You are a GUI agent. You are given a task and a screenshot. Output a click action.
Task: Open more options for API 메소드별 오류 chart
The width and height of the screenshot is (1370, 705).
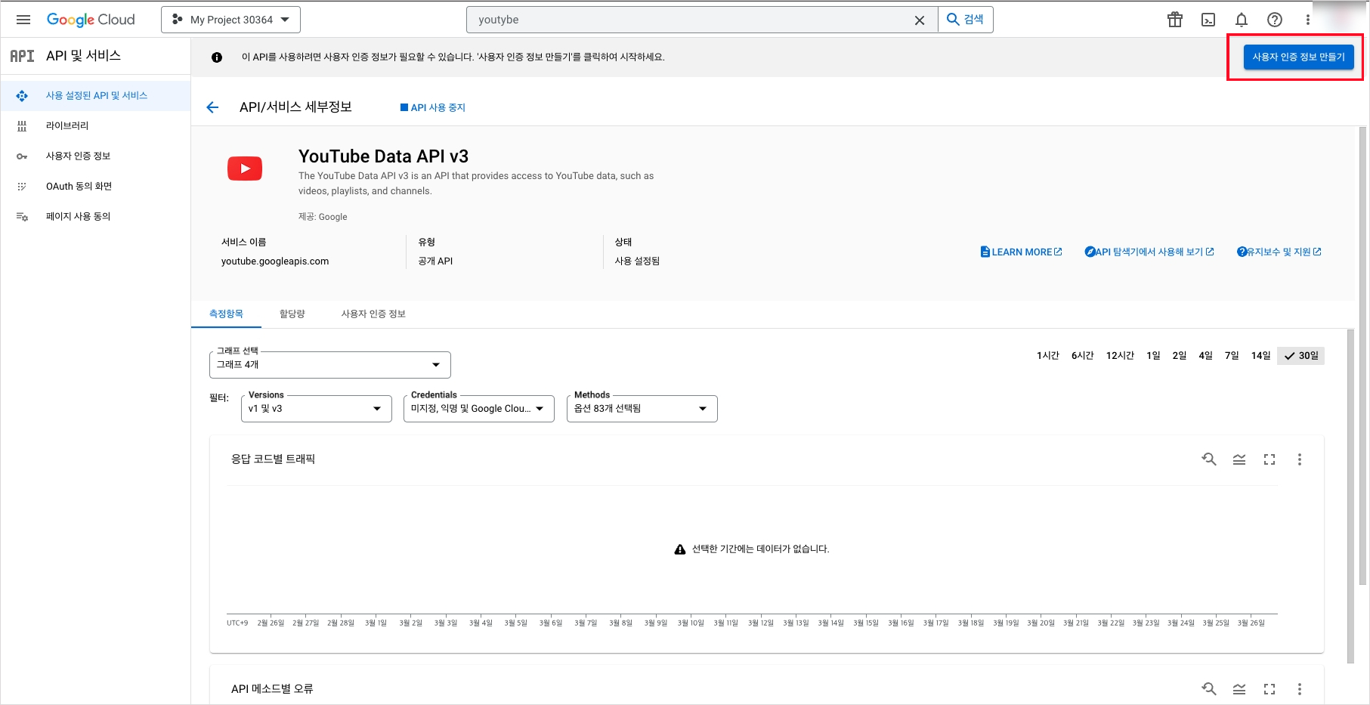pyautogui.click(x=1300, y=689)
